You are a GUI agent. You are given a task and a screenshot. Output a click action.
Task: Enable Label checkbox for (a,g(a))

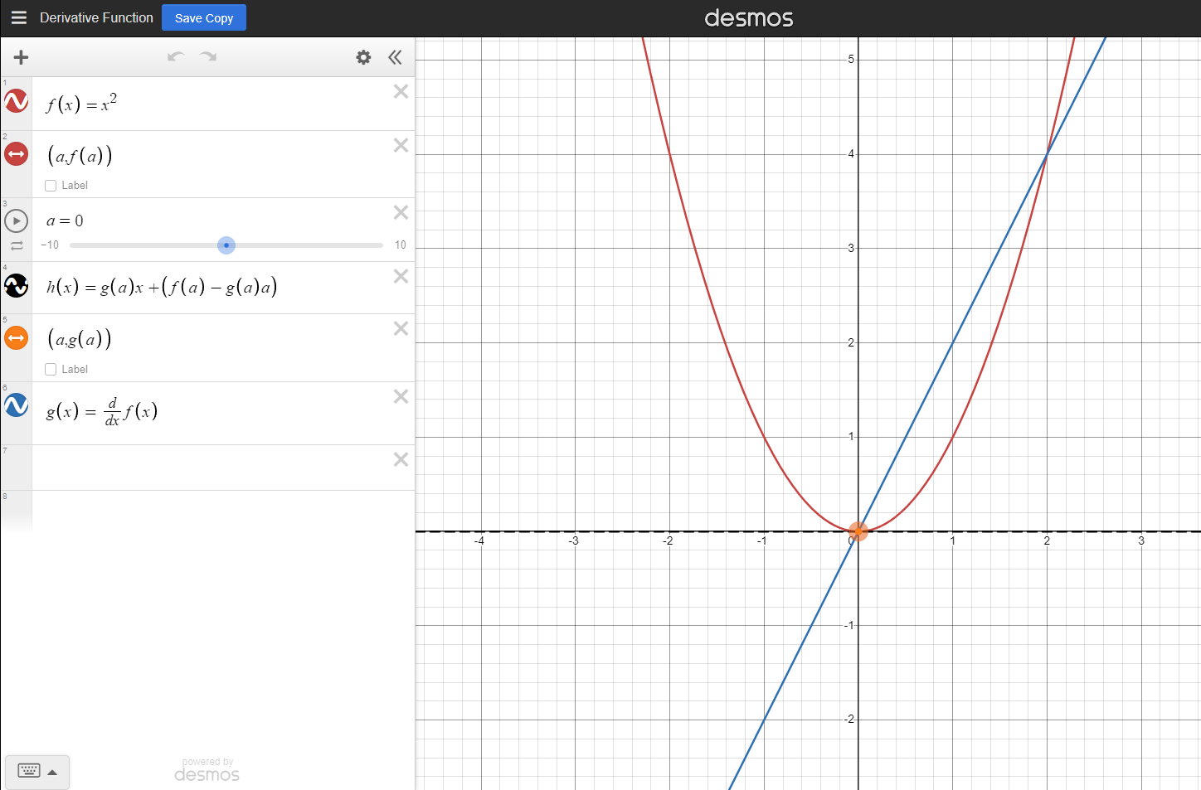coord(51,370)
